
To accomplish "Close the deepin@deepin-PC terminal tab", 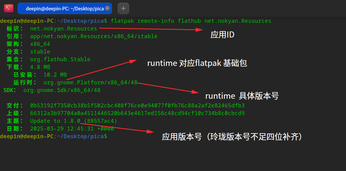I will click(107, 8).
